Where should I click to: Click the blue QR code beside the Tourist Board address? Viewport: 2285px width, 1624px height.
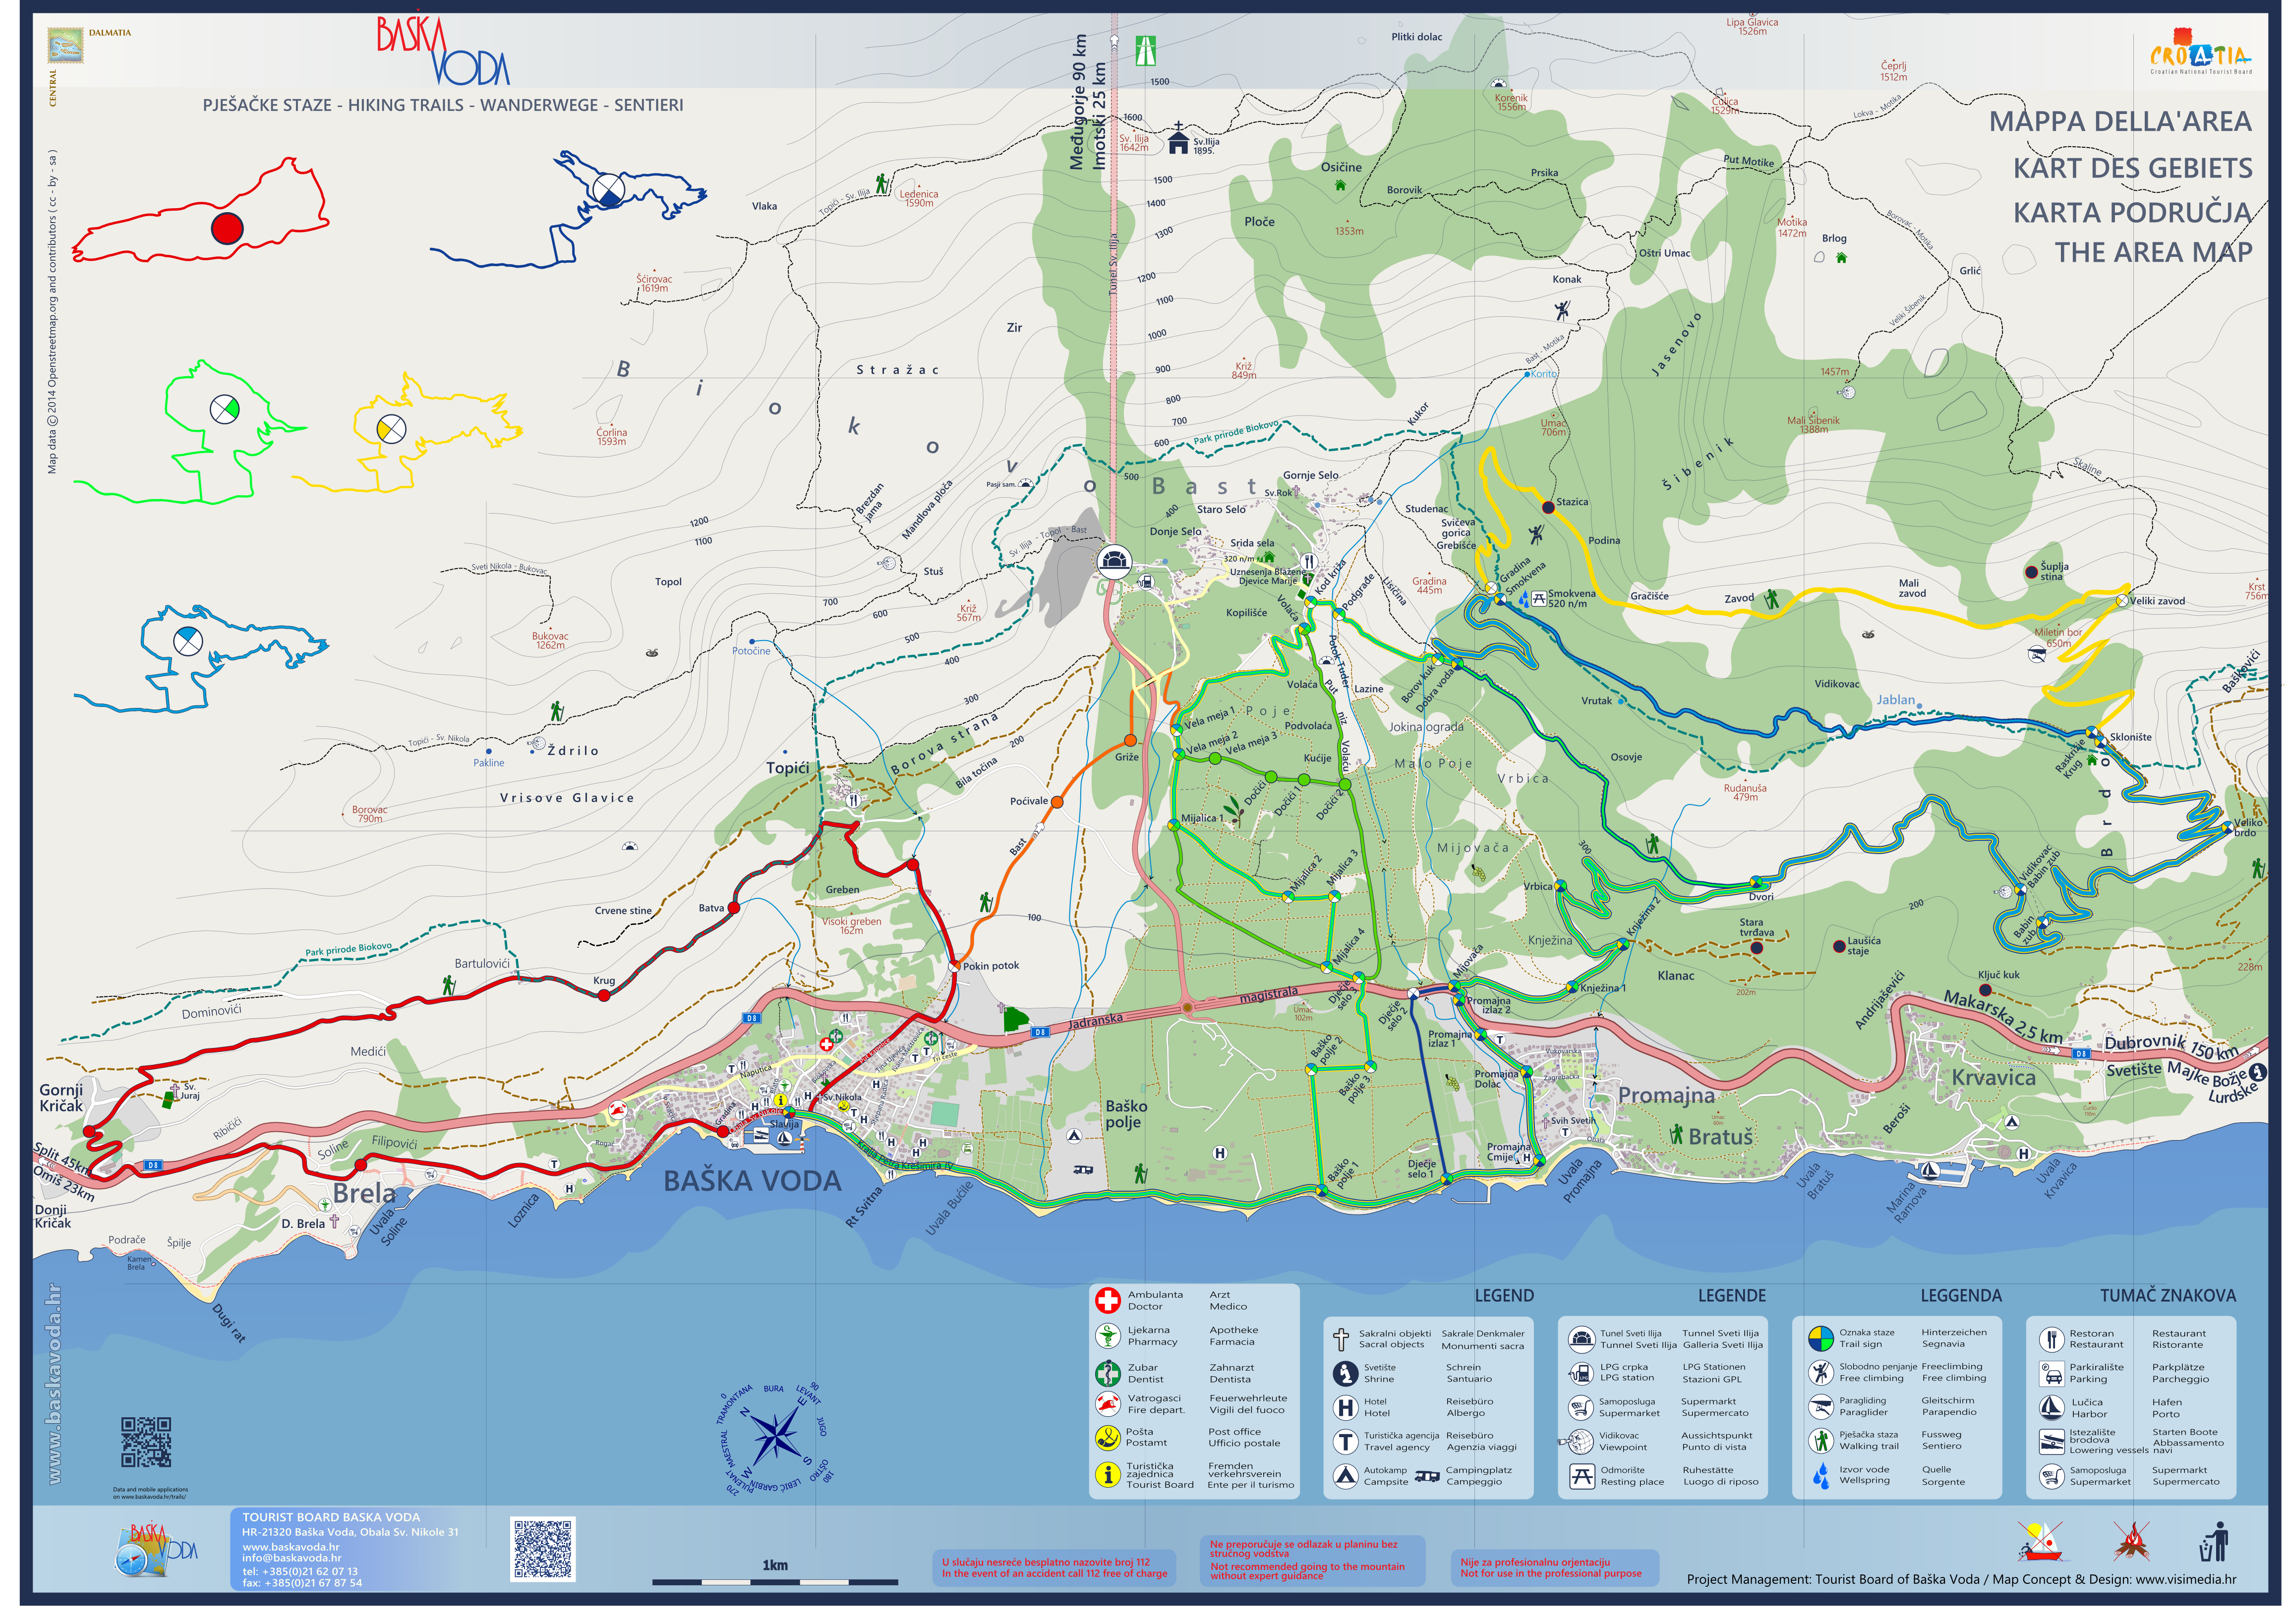tap(543, 1549)
